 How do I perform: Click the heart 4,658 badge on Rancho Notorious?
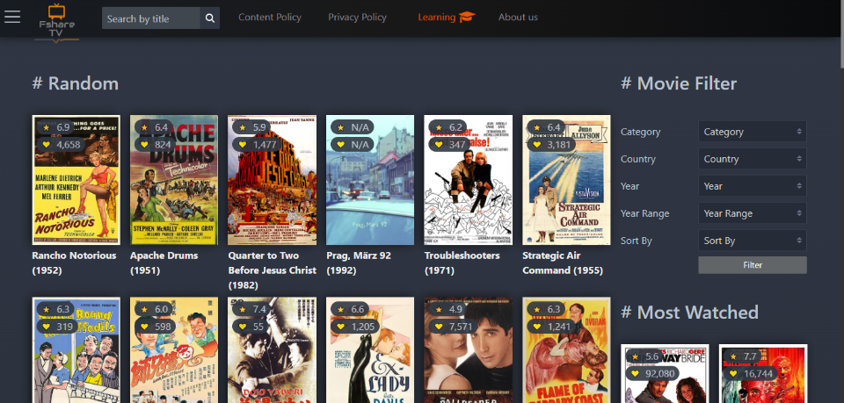[x=61, y=145]
